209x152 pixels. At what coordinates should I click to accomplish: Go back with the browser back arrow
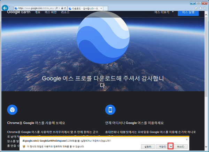click(x=5, y=8)
